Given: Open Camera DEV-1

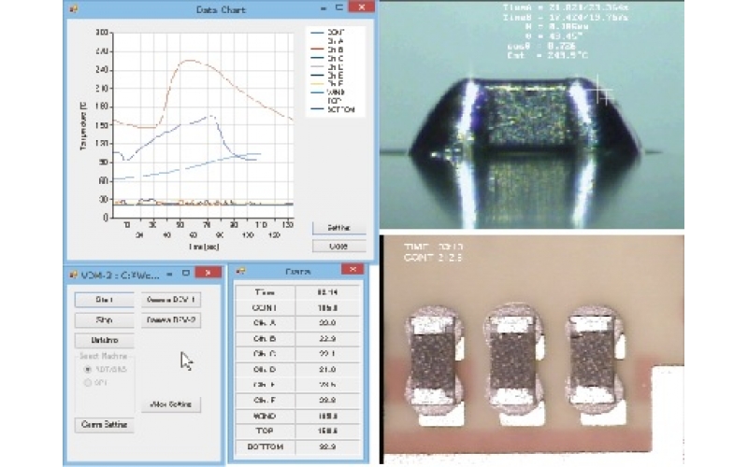Looking at the screenshot, I should [169, 300].
